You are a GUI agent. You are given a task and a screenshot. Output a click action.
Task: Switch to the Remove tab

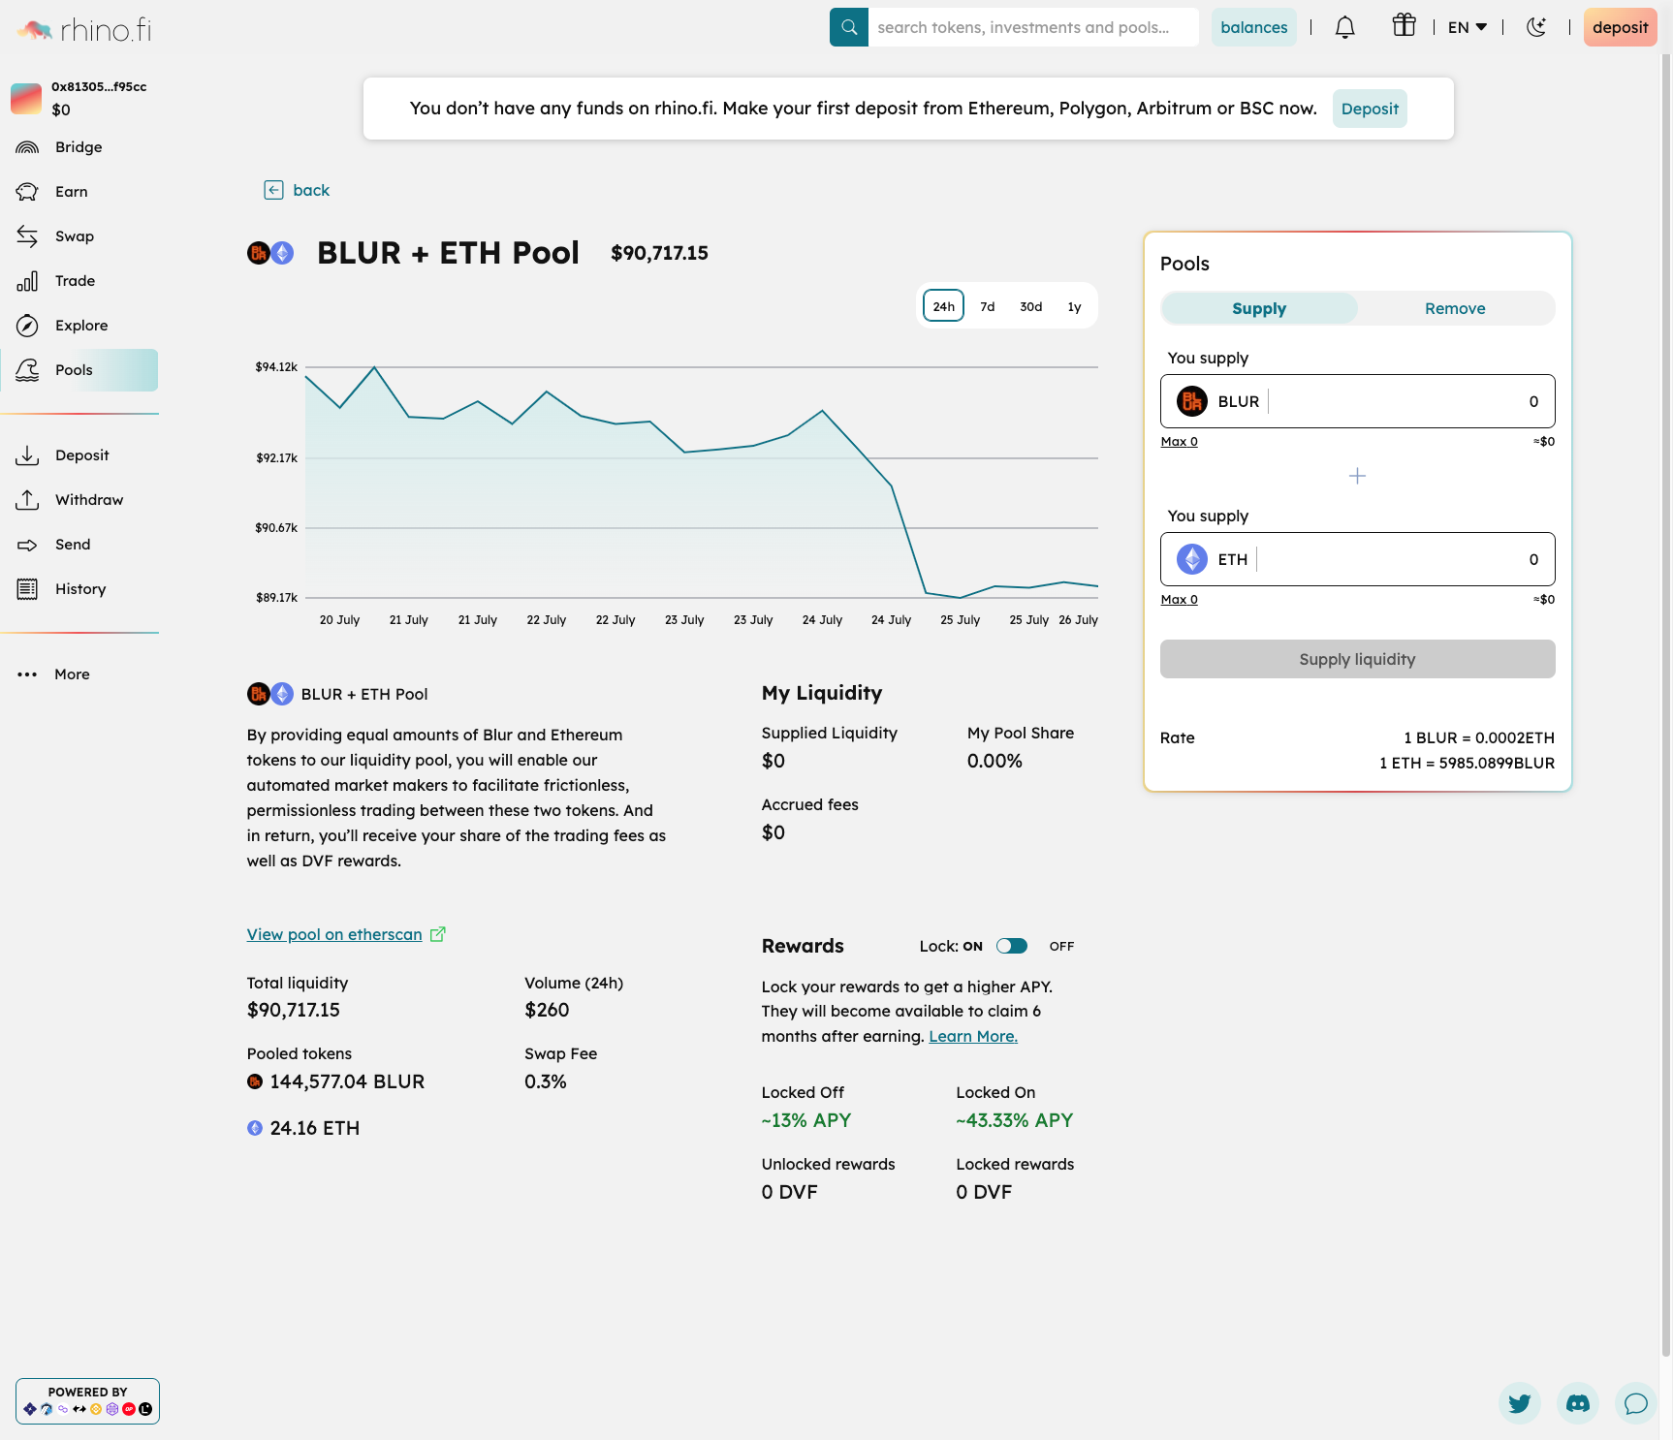(1455, 308)
